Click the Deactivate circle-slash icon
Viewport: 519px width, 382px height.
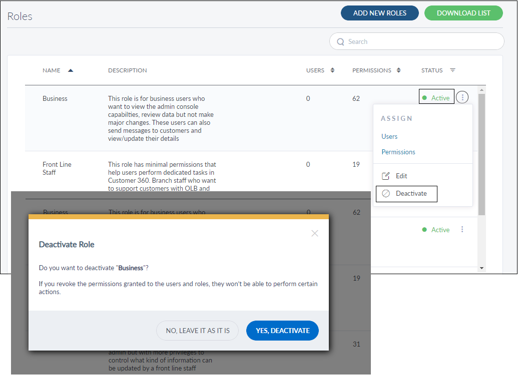pyautogui.click(x=386, y=194)
